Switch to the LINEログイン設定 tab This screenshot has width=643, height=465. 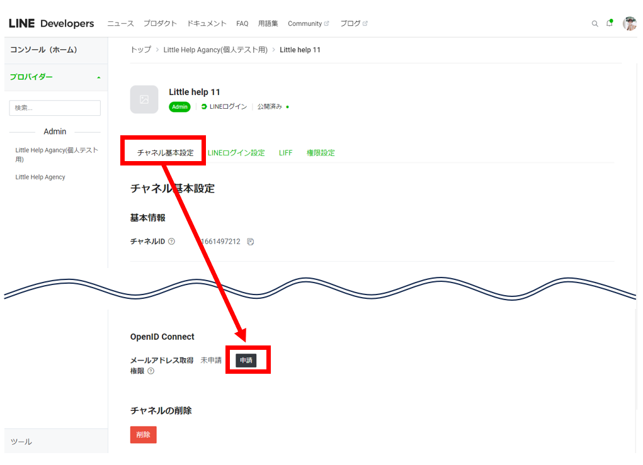[236, 153]
